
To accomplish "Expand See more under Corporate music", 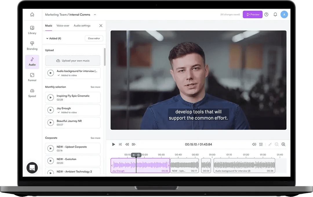I will [x=95, y=138].
